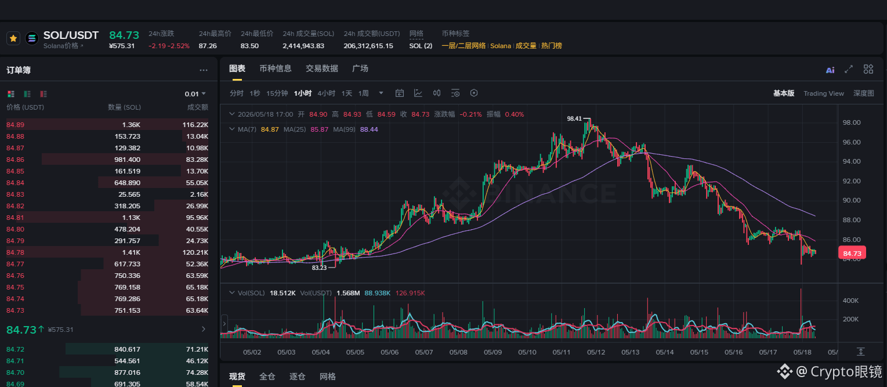The height and width of the screenshot is (387, 887).
Task: Show both buy and sell orders layout
Action: coord(10,94)
